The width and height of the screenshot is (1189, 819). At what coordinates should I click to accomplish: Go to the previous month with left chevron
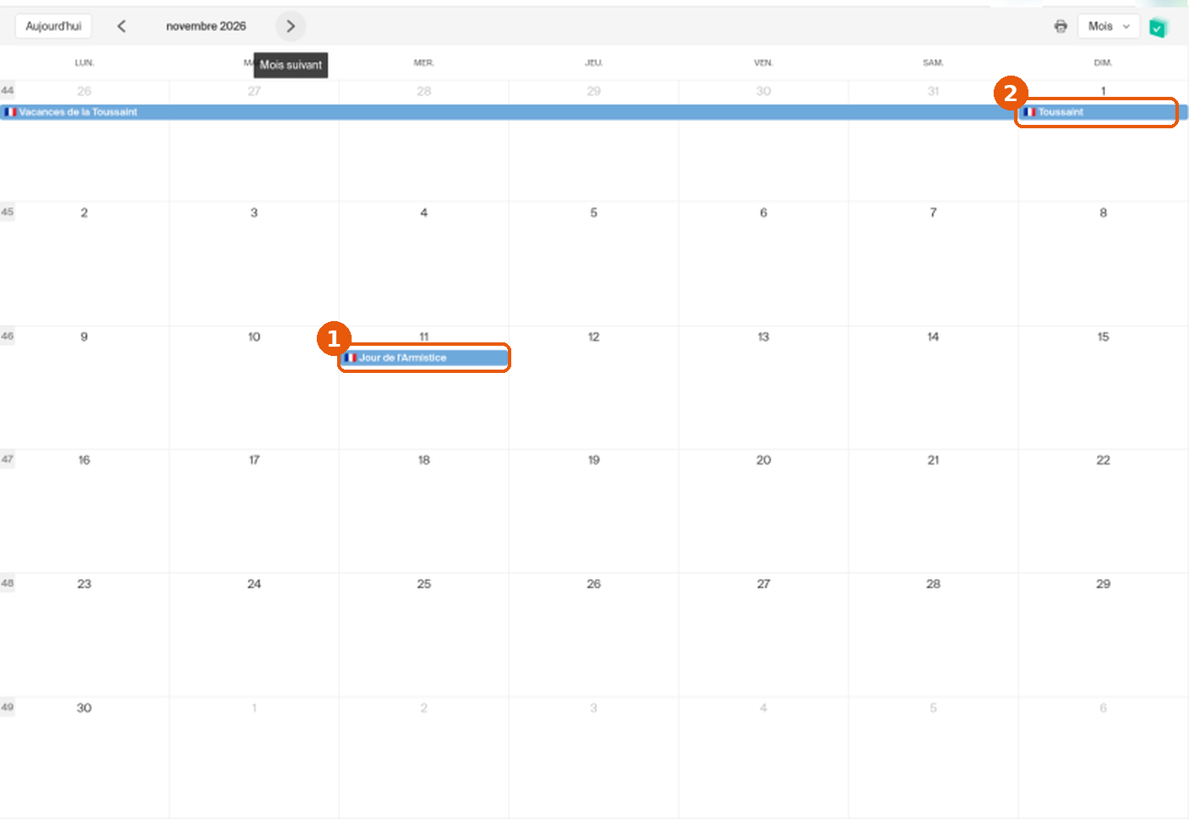pos(121,26)
